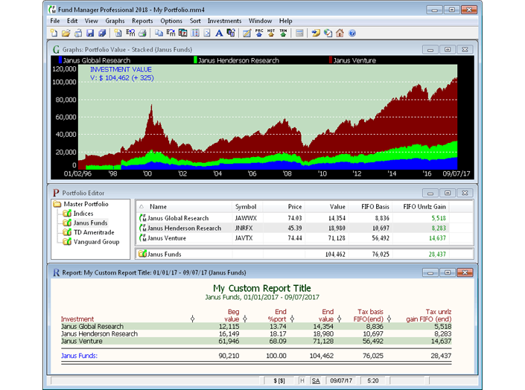Click the $ [$] currency status bar field
525x390 pixels.
point(279,380)
